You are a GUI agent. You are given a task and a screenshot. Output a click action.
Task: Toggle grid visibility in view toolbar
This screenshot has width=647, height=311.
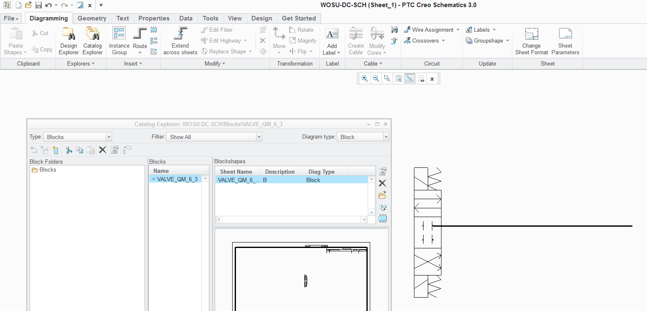click(421, 78)
